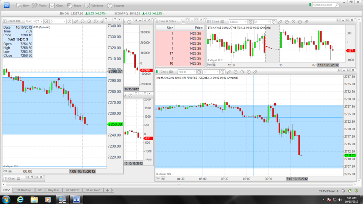This screenshot has width=363, height=204.
Task: Add a new page with plus button
Action: pyautogui.click(x=107, y=190)
